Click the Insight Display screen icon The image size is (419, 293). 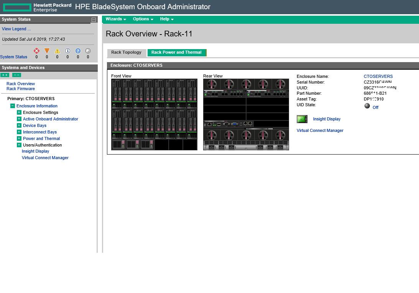click(x=302, y=119)
